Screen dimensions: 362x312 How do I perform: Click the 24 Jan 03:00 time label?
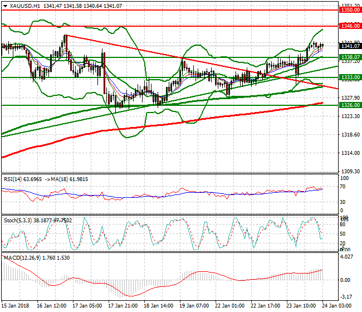pyautogui.click(x=336, y=306)
